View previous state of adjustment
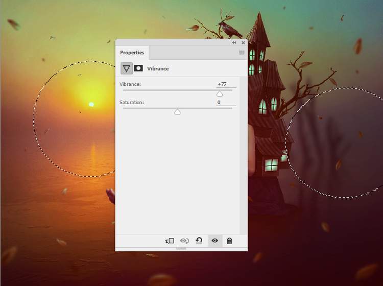Image resolution: width=383 pixels, height=286 pixels. point(184,241)
